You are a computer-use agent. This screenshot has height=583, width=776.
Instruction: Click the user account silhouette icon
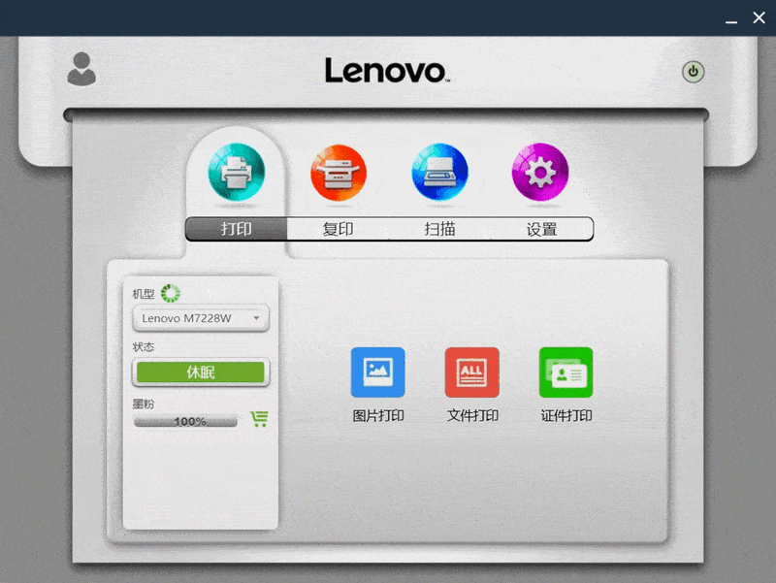pyautogui.click(x=81, y=69)
